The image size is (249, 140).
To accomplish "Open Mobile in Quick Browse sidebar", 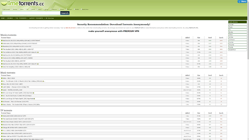I will (x=237, y=47).
